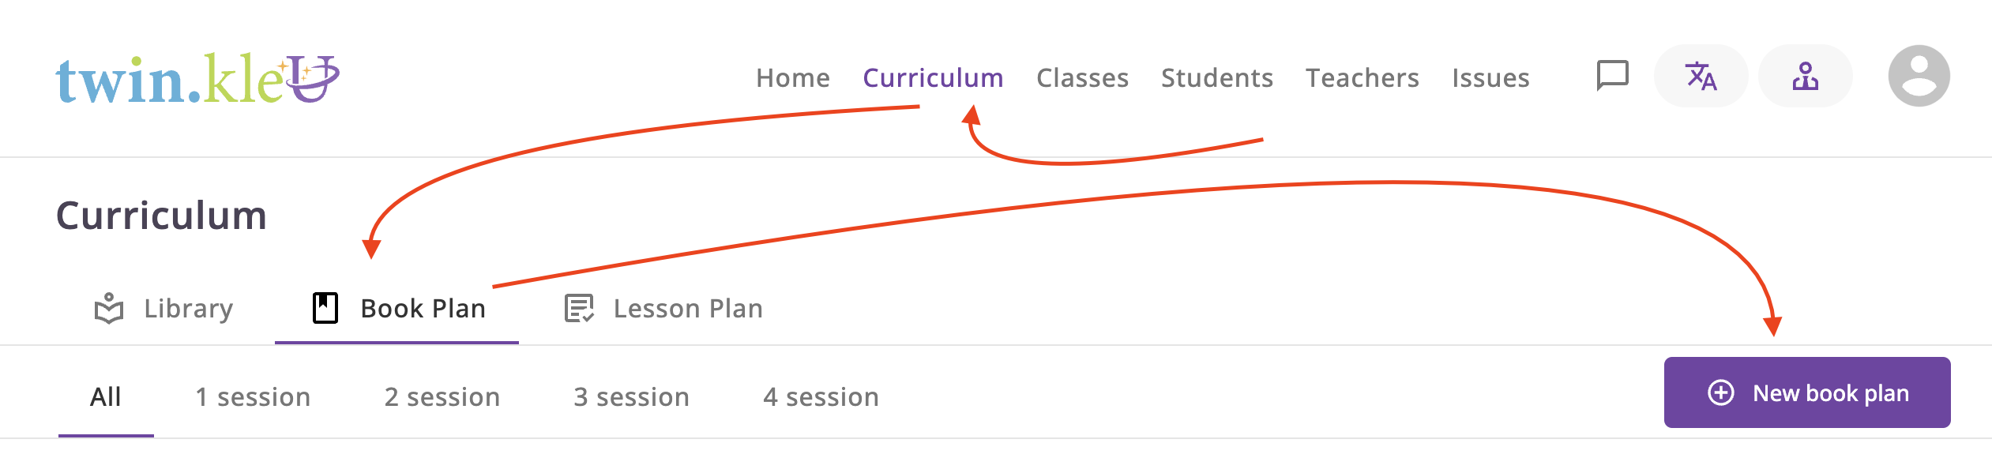Click the Library book reader icon

point(109,309)
